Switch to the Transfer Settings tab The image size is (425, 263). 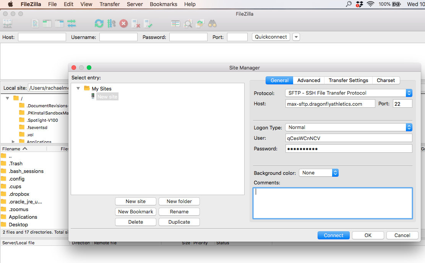pyautogui.click(x=348, y=80)
